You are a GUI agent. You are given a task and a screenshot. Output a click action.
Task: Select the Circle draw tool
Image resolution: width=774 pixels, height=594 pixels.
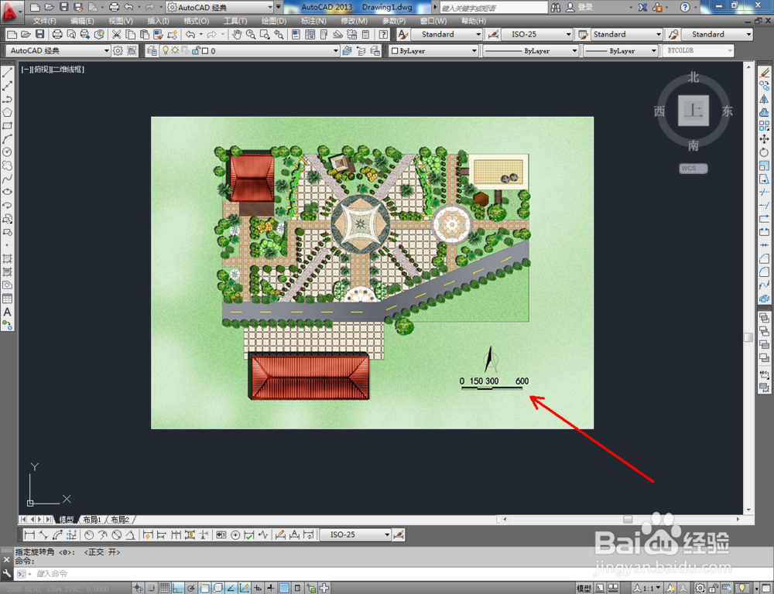[x=8, y=152]
